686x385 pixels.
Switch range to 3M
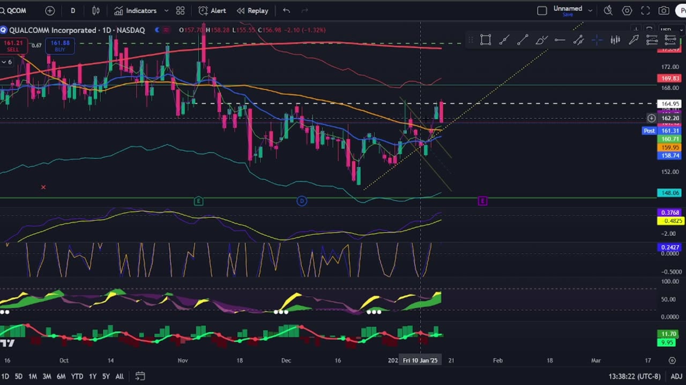(47, 376)
